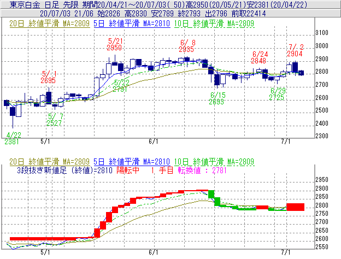
Task: Click the 7/1 date label under lower chart
Action: [x=286, y=252]
